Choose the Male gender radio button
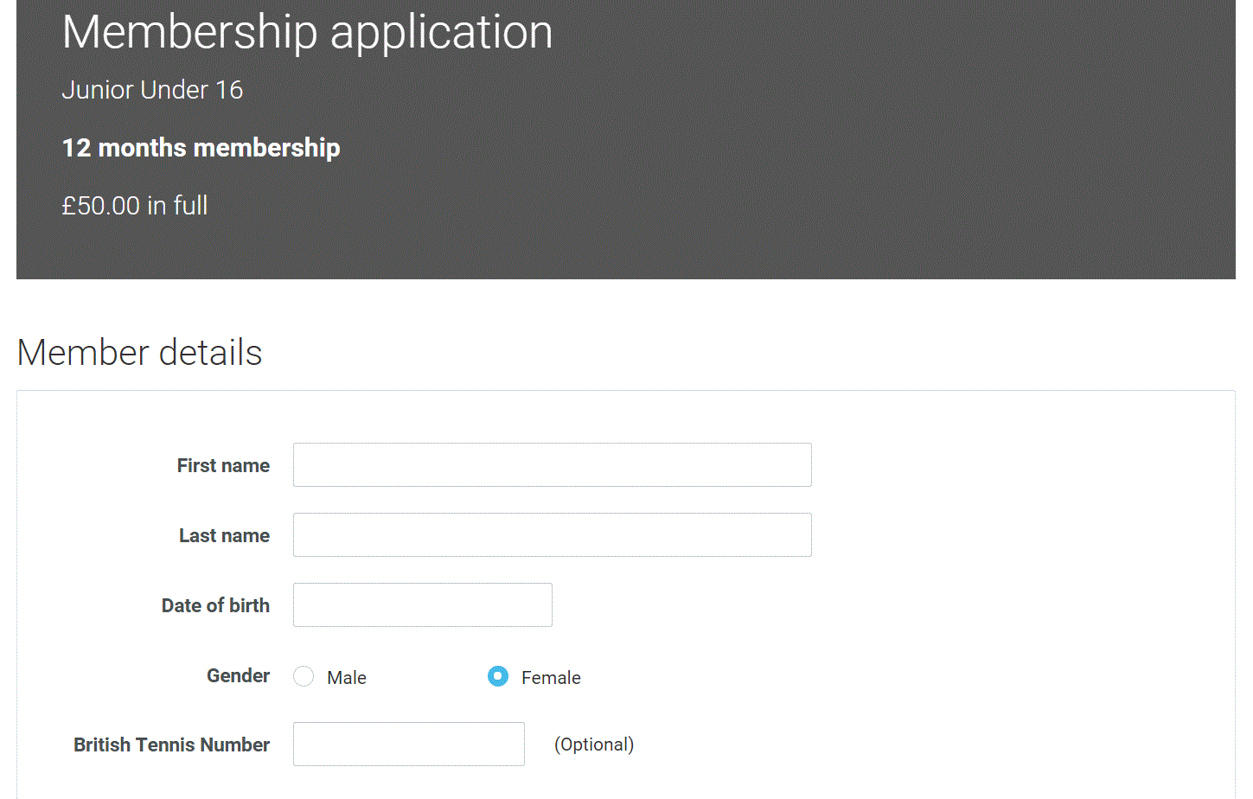This screenshot has height=799, width=1253. point(304,676)
